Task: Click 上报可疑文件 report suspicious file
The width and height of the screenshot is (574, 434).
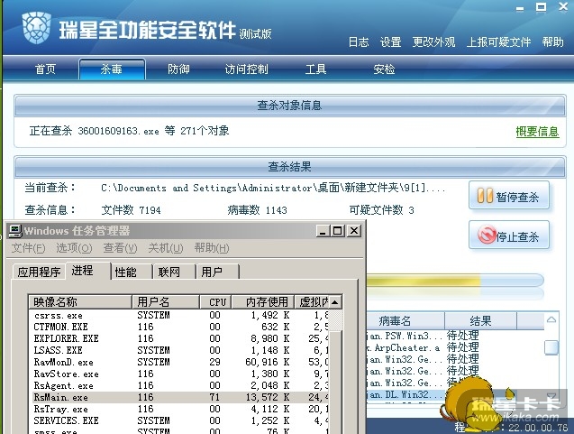Action: pos(498,42)
